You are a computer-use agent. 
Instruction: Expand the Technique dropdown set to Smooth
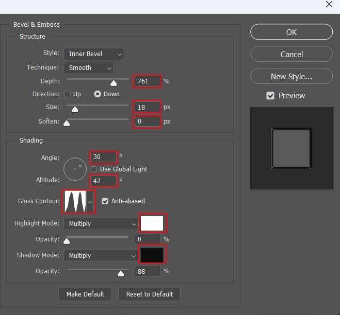click(x=88, y=67)
